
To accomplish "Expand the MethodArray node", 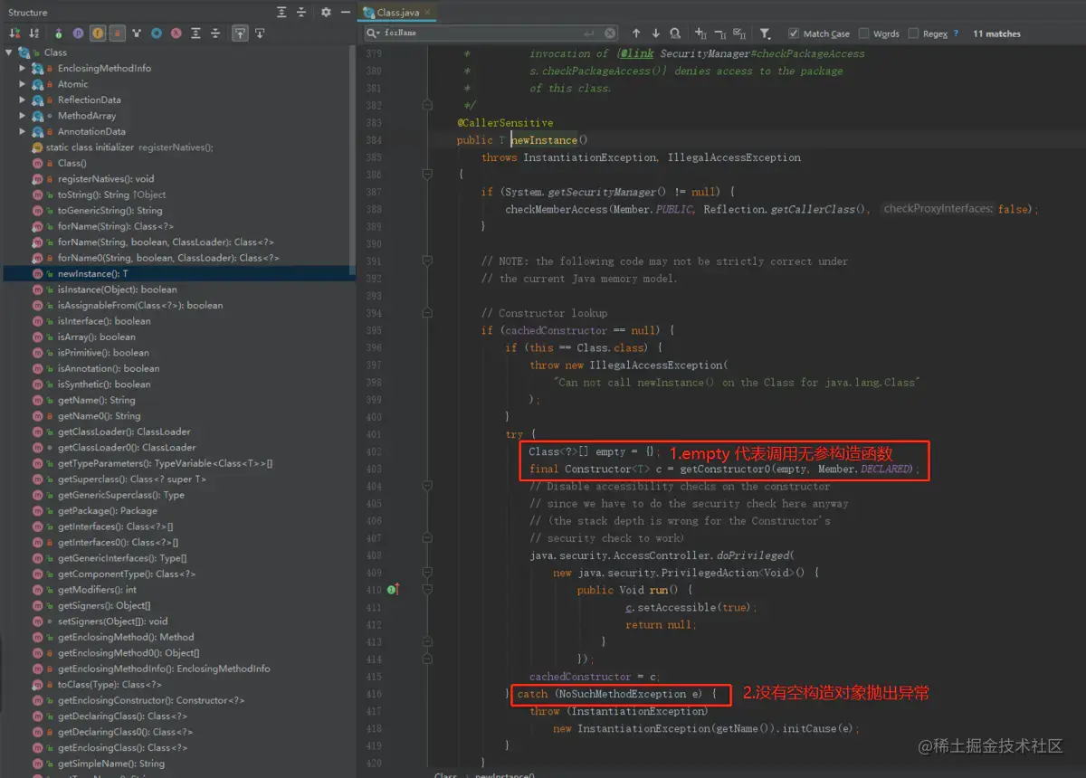I will pyautogui.click(x=23, y=116).
